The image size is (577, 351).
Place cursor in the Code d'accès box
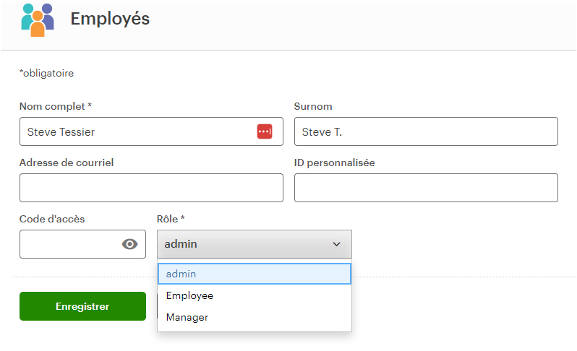click(x=70, y=244)
